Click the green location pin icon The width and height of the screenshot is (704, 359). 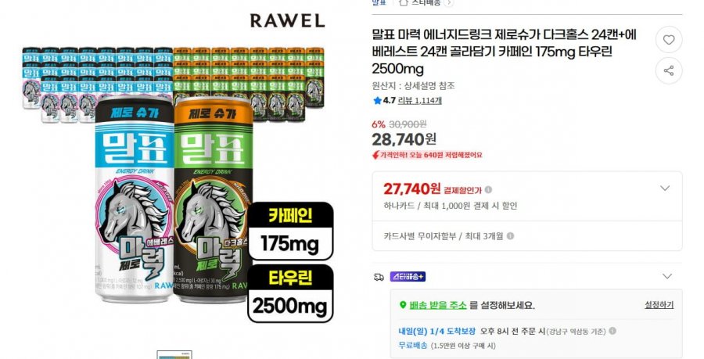[403, 305]
